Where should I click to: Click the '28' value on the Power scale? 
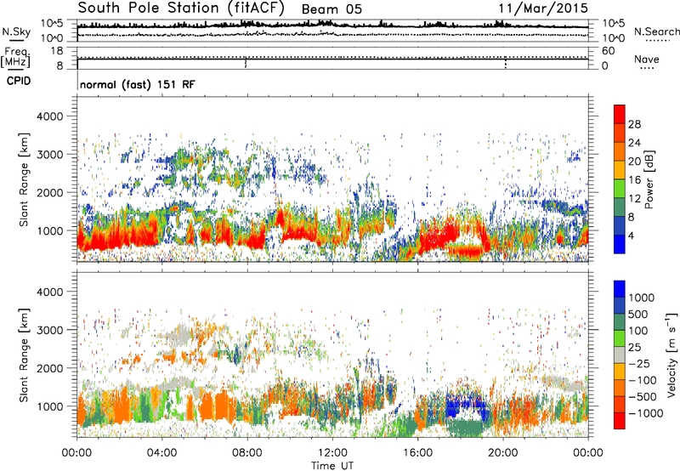[x=634, y=124]
